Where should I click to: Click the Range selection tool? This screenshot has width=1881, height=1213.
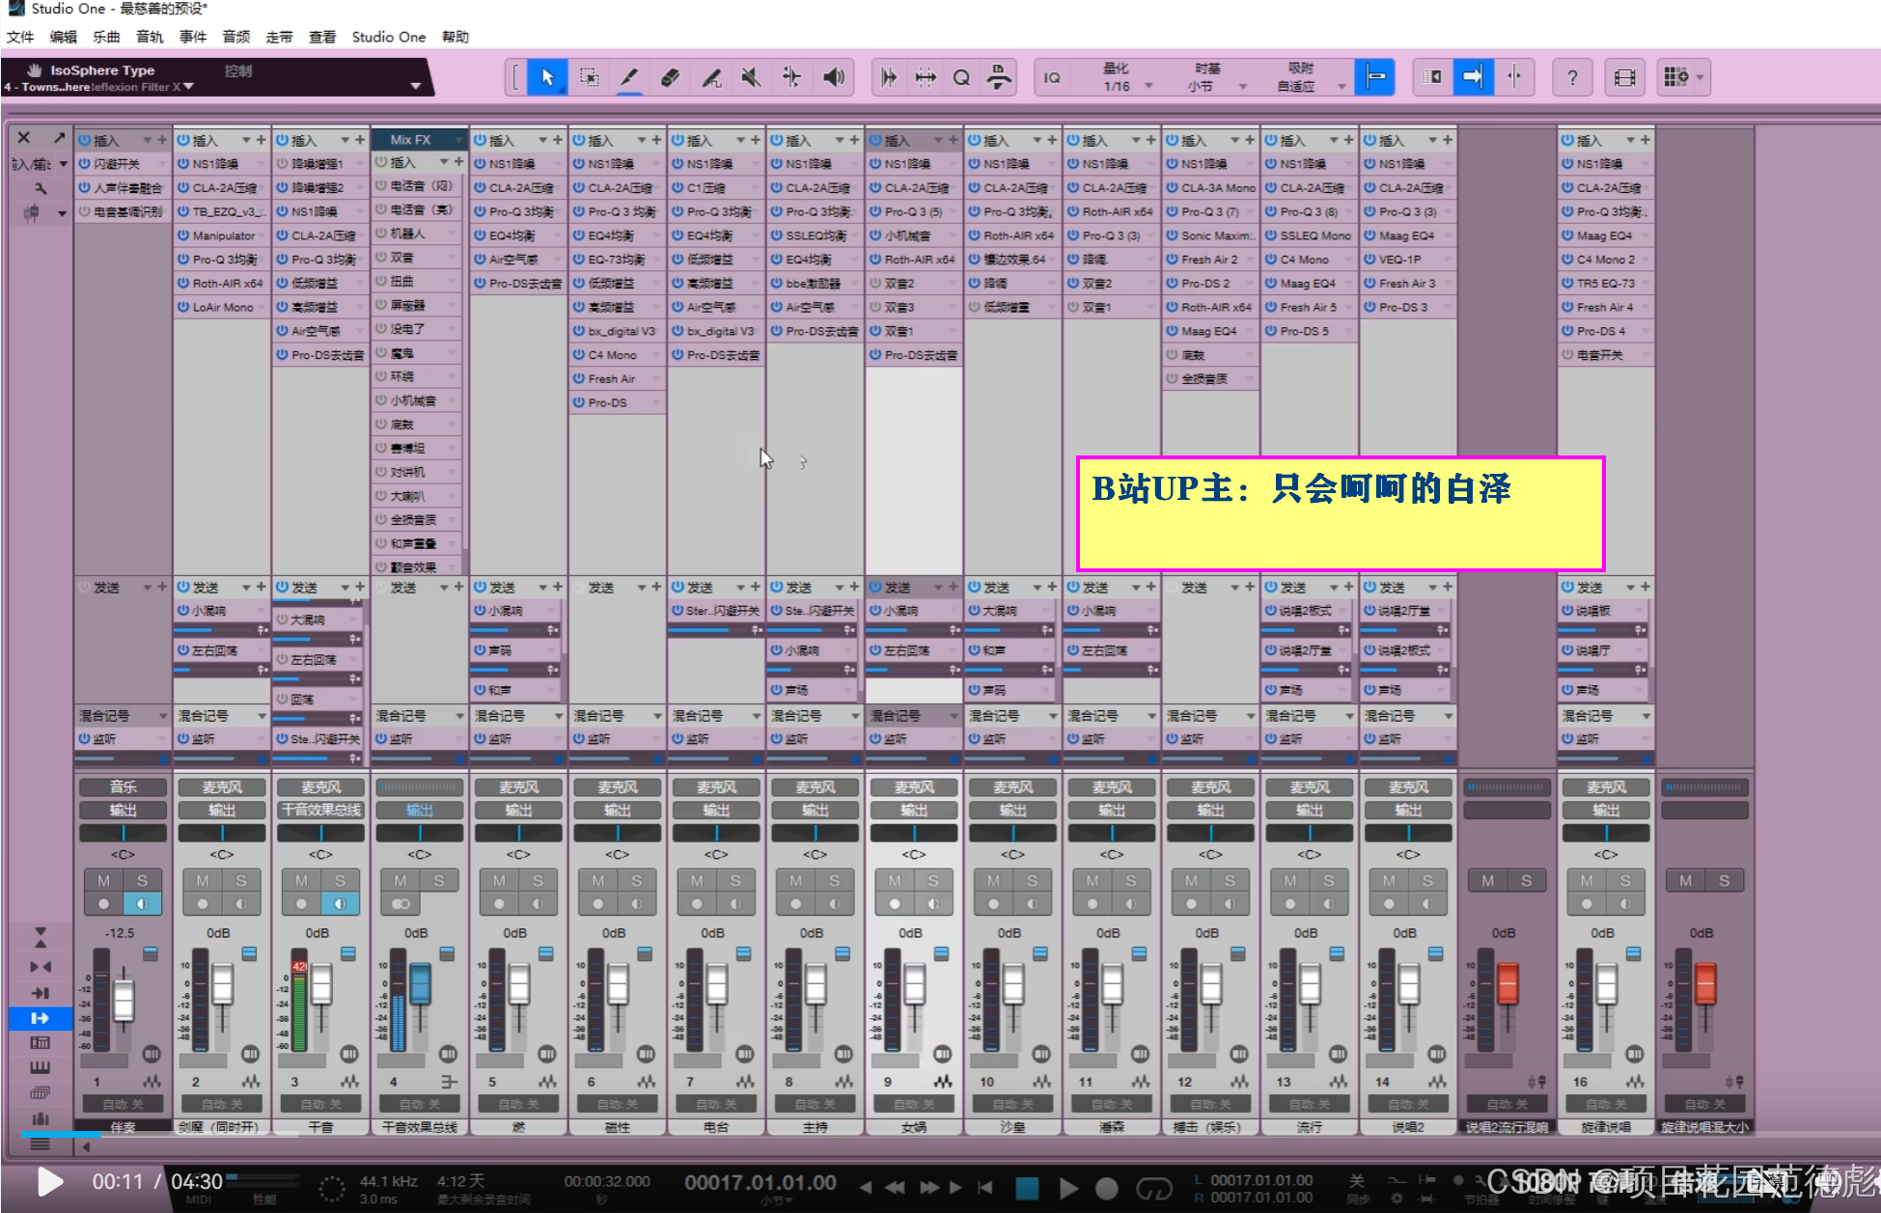(x=589, y=77)
